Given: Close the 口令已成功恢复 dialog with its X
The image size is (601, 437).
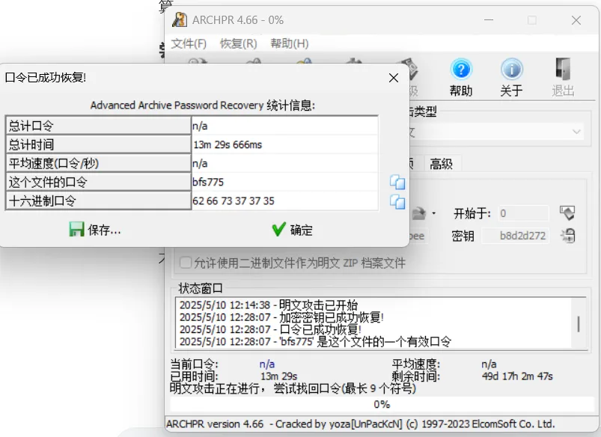Looking at the screenshot, I should tap(393, 79).
